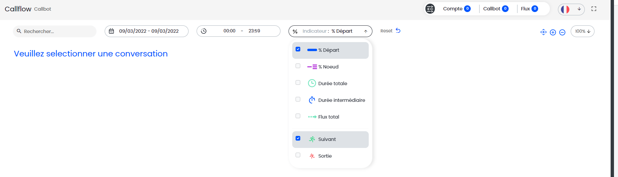Click the calendar icon in the date field

(111, 31)
